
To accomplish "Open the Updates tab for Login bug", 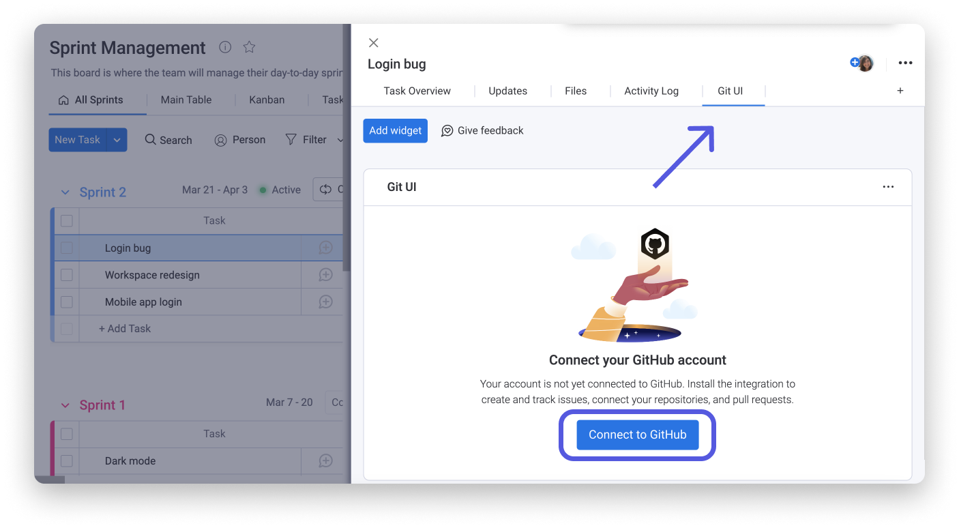I will click(507, 90).
